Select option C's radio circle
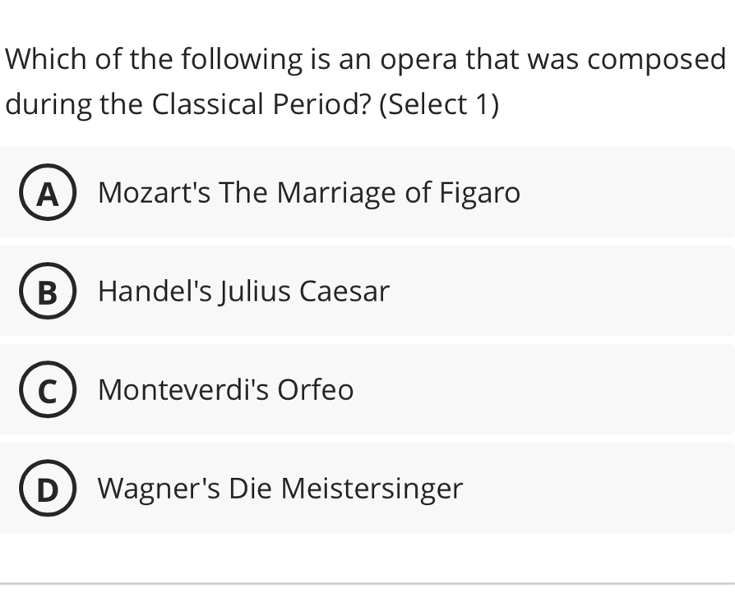Screen dimensions: 735x597 coord(47,389)
